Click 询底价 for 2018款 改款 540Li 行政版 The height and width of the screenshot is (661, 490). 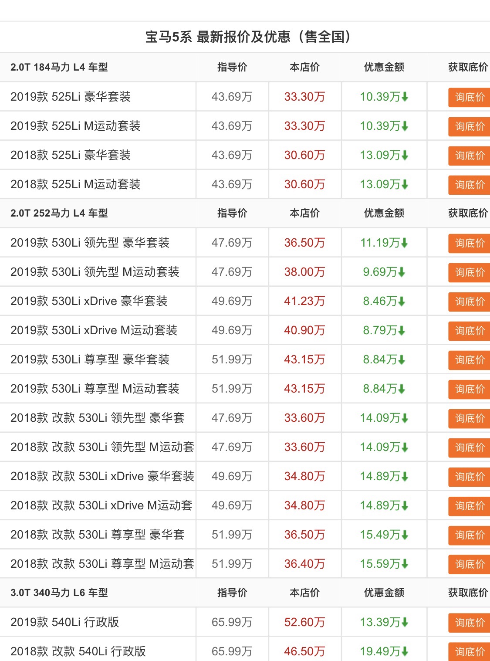point(469,652)
